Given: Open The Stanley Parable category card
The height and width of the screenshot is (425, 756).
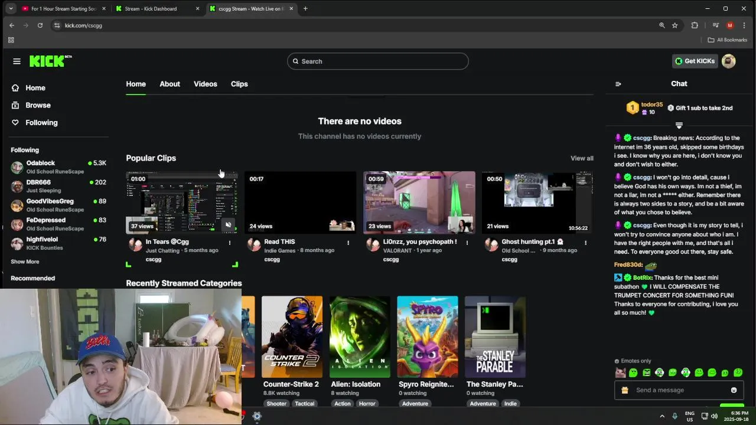Looking at the screenshot, I should pyautogui.click(x=495, y=337).
